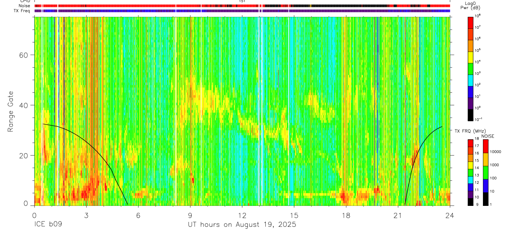Click the 'Lag0 Pwr (dB)' colorbar title
Screen dimensions: 506x233
470,5
